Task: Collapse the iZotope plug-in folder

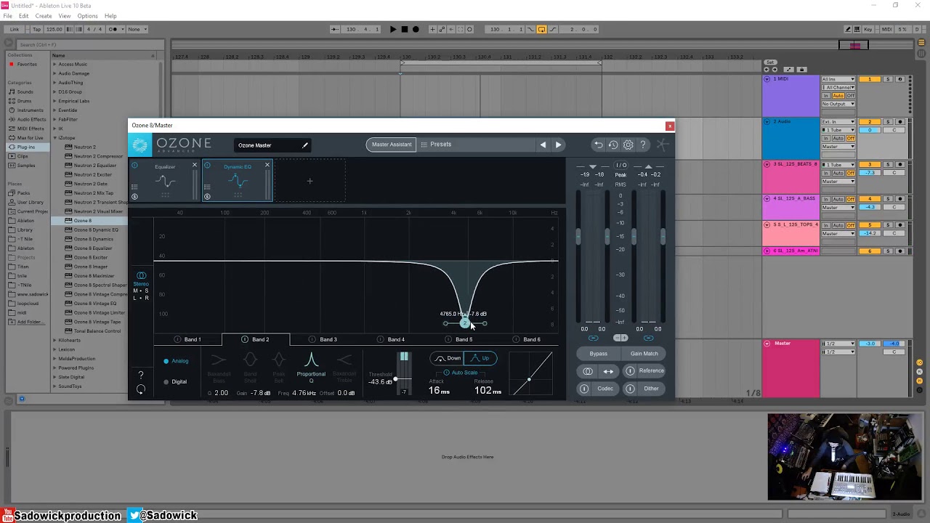Action: point(54,137)
